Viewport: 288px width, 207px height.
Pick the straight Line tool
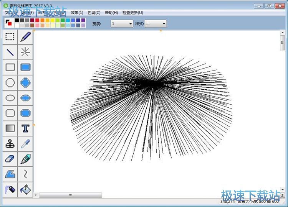click(x=10, y=52)
